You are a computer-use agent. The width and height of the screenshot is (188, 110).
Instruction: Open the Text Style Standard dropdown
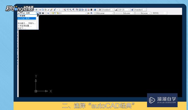(x=113, y=10)
